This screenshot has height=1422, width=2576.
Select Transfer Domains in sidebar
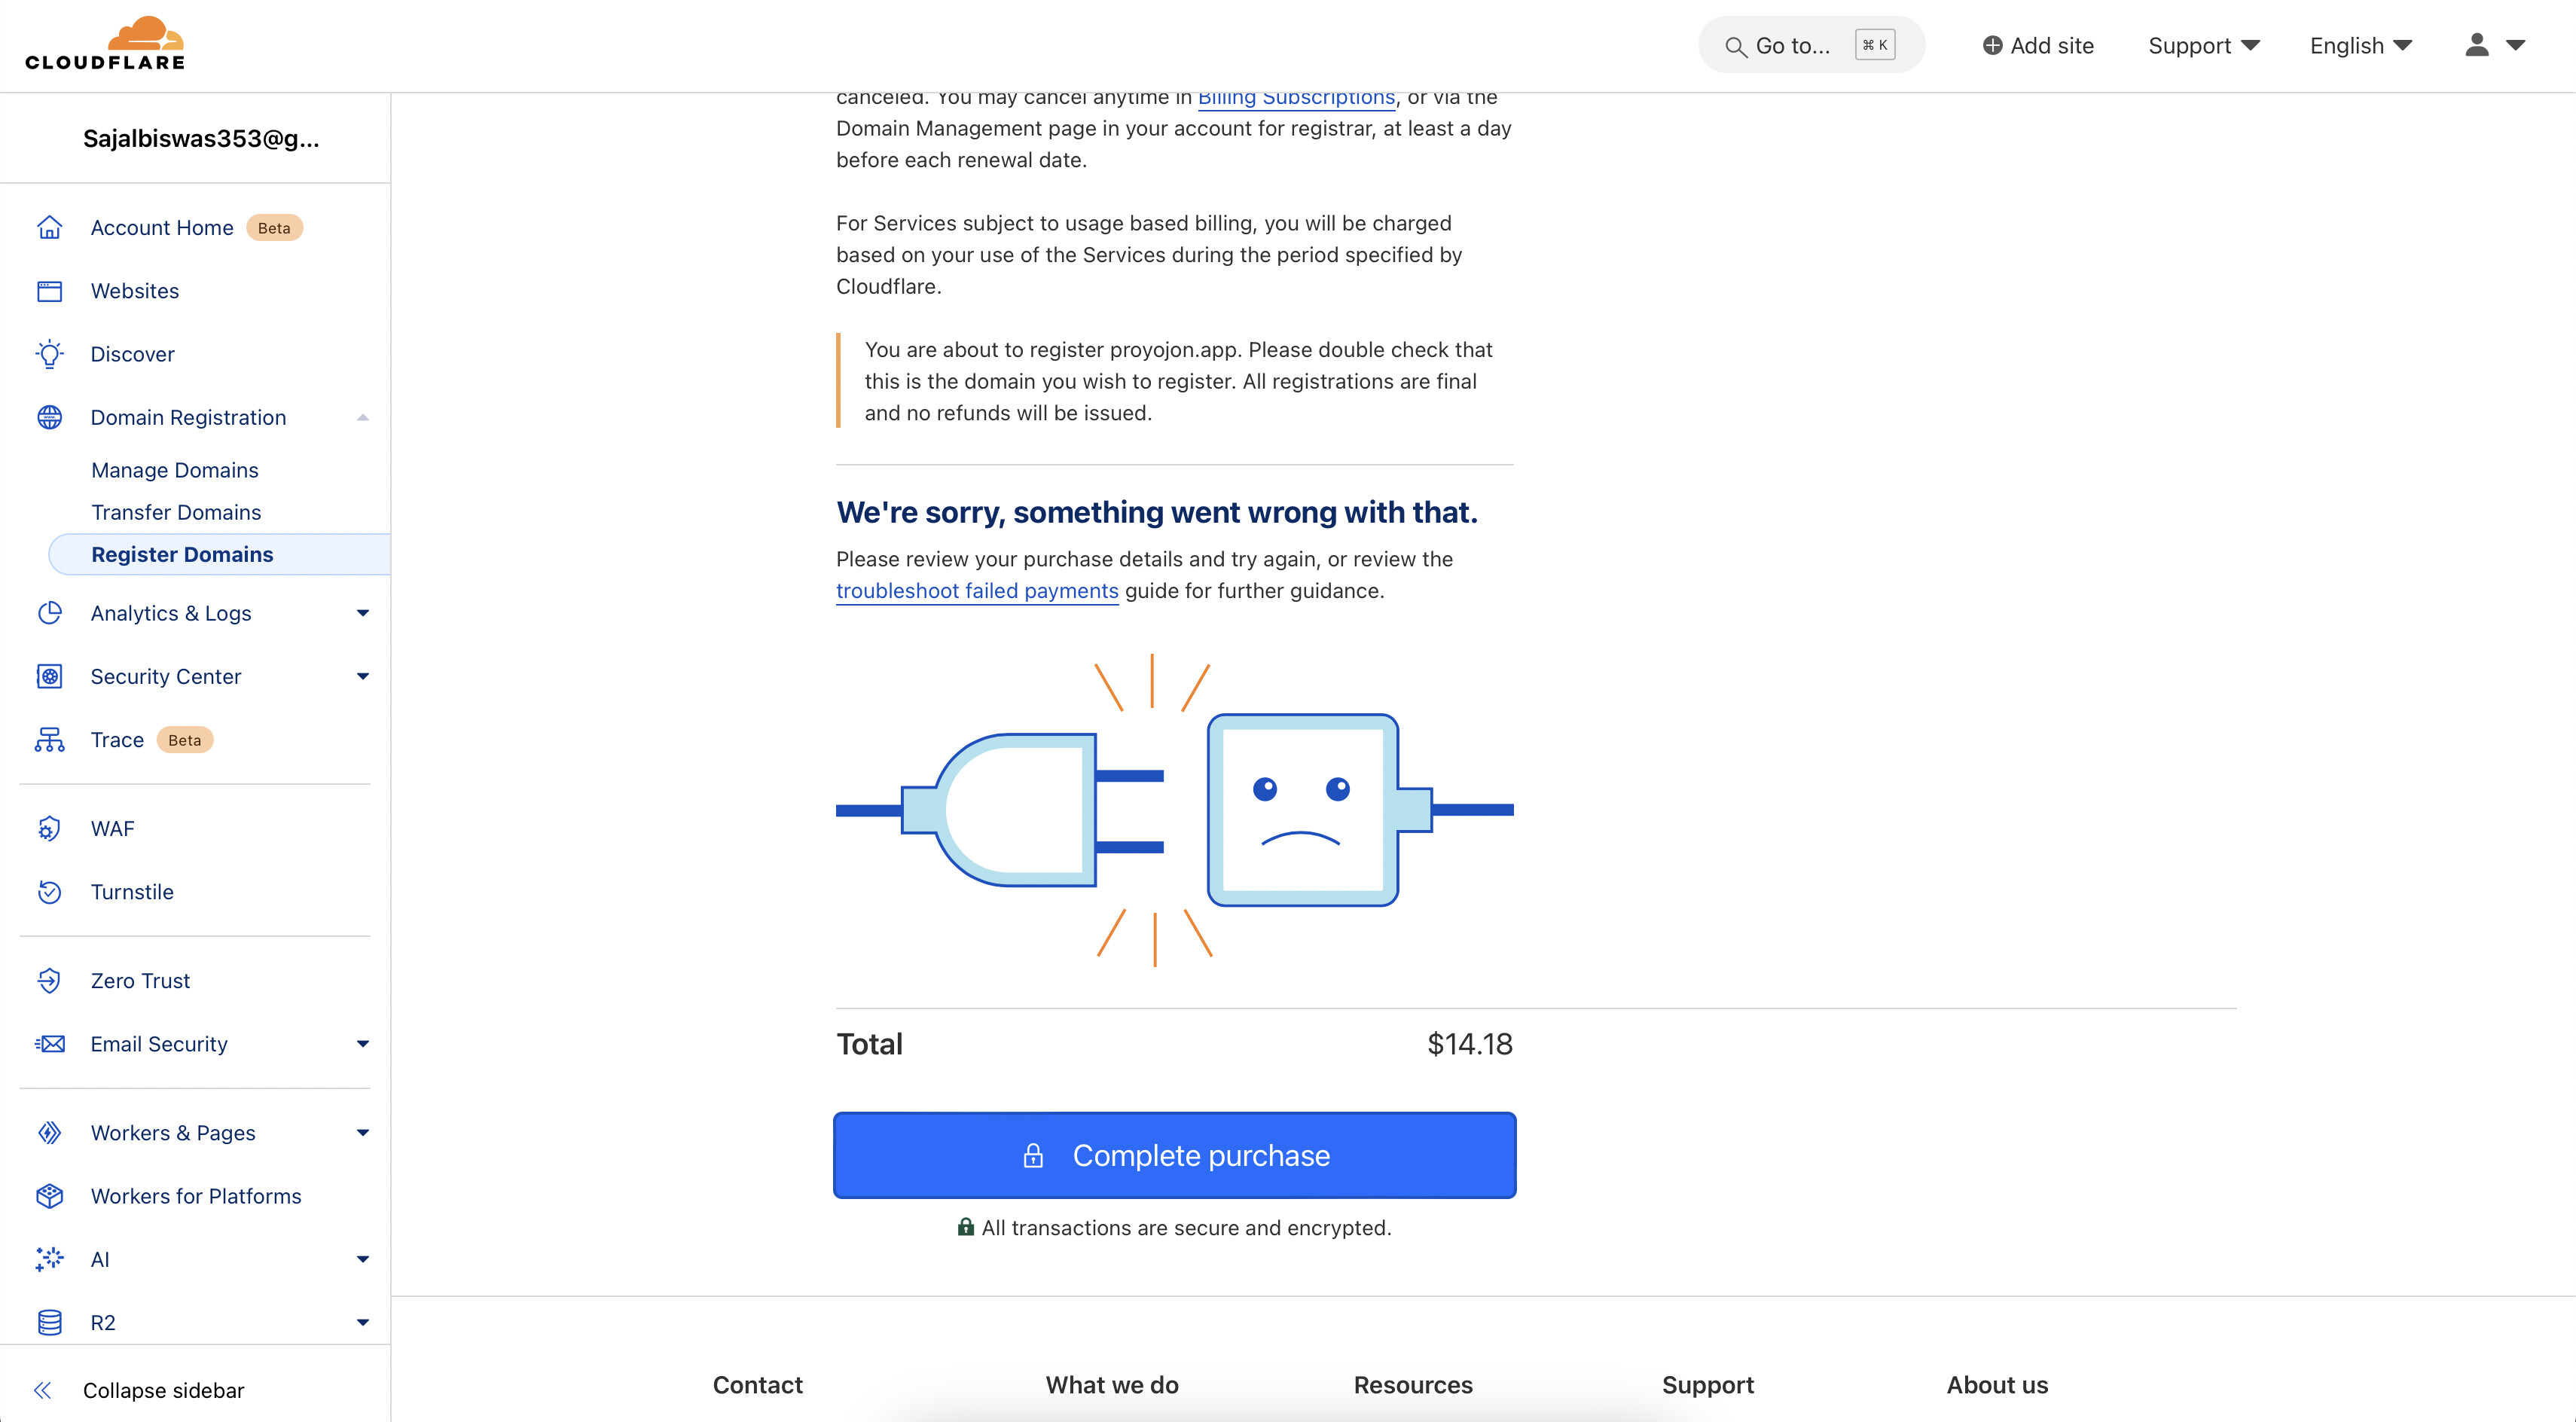pos(176,512)
